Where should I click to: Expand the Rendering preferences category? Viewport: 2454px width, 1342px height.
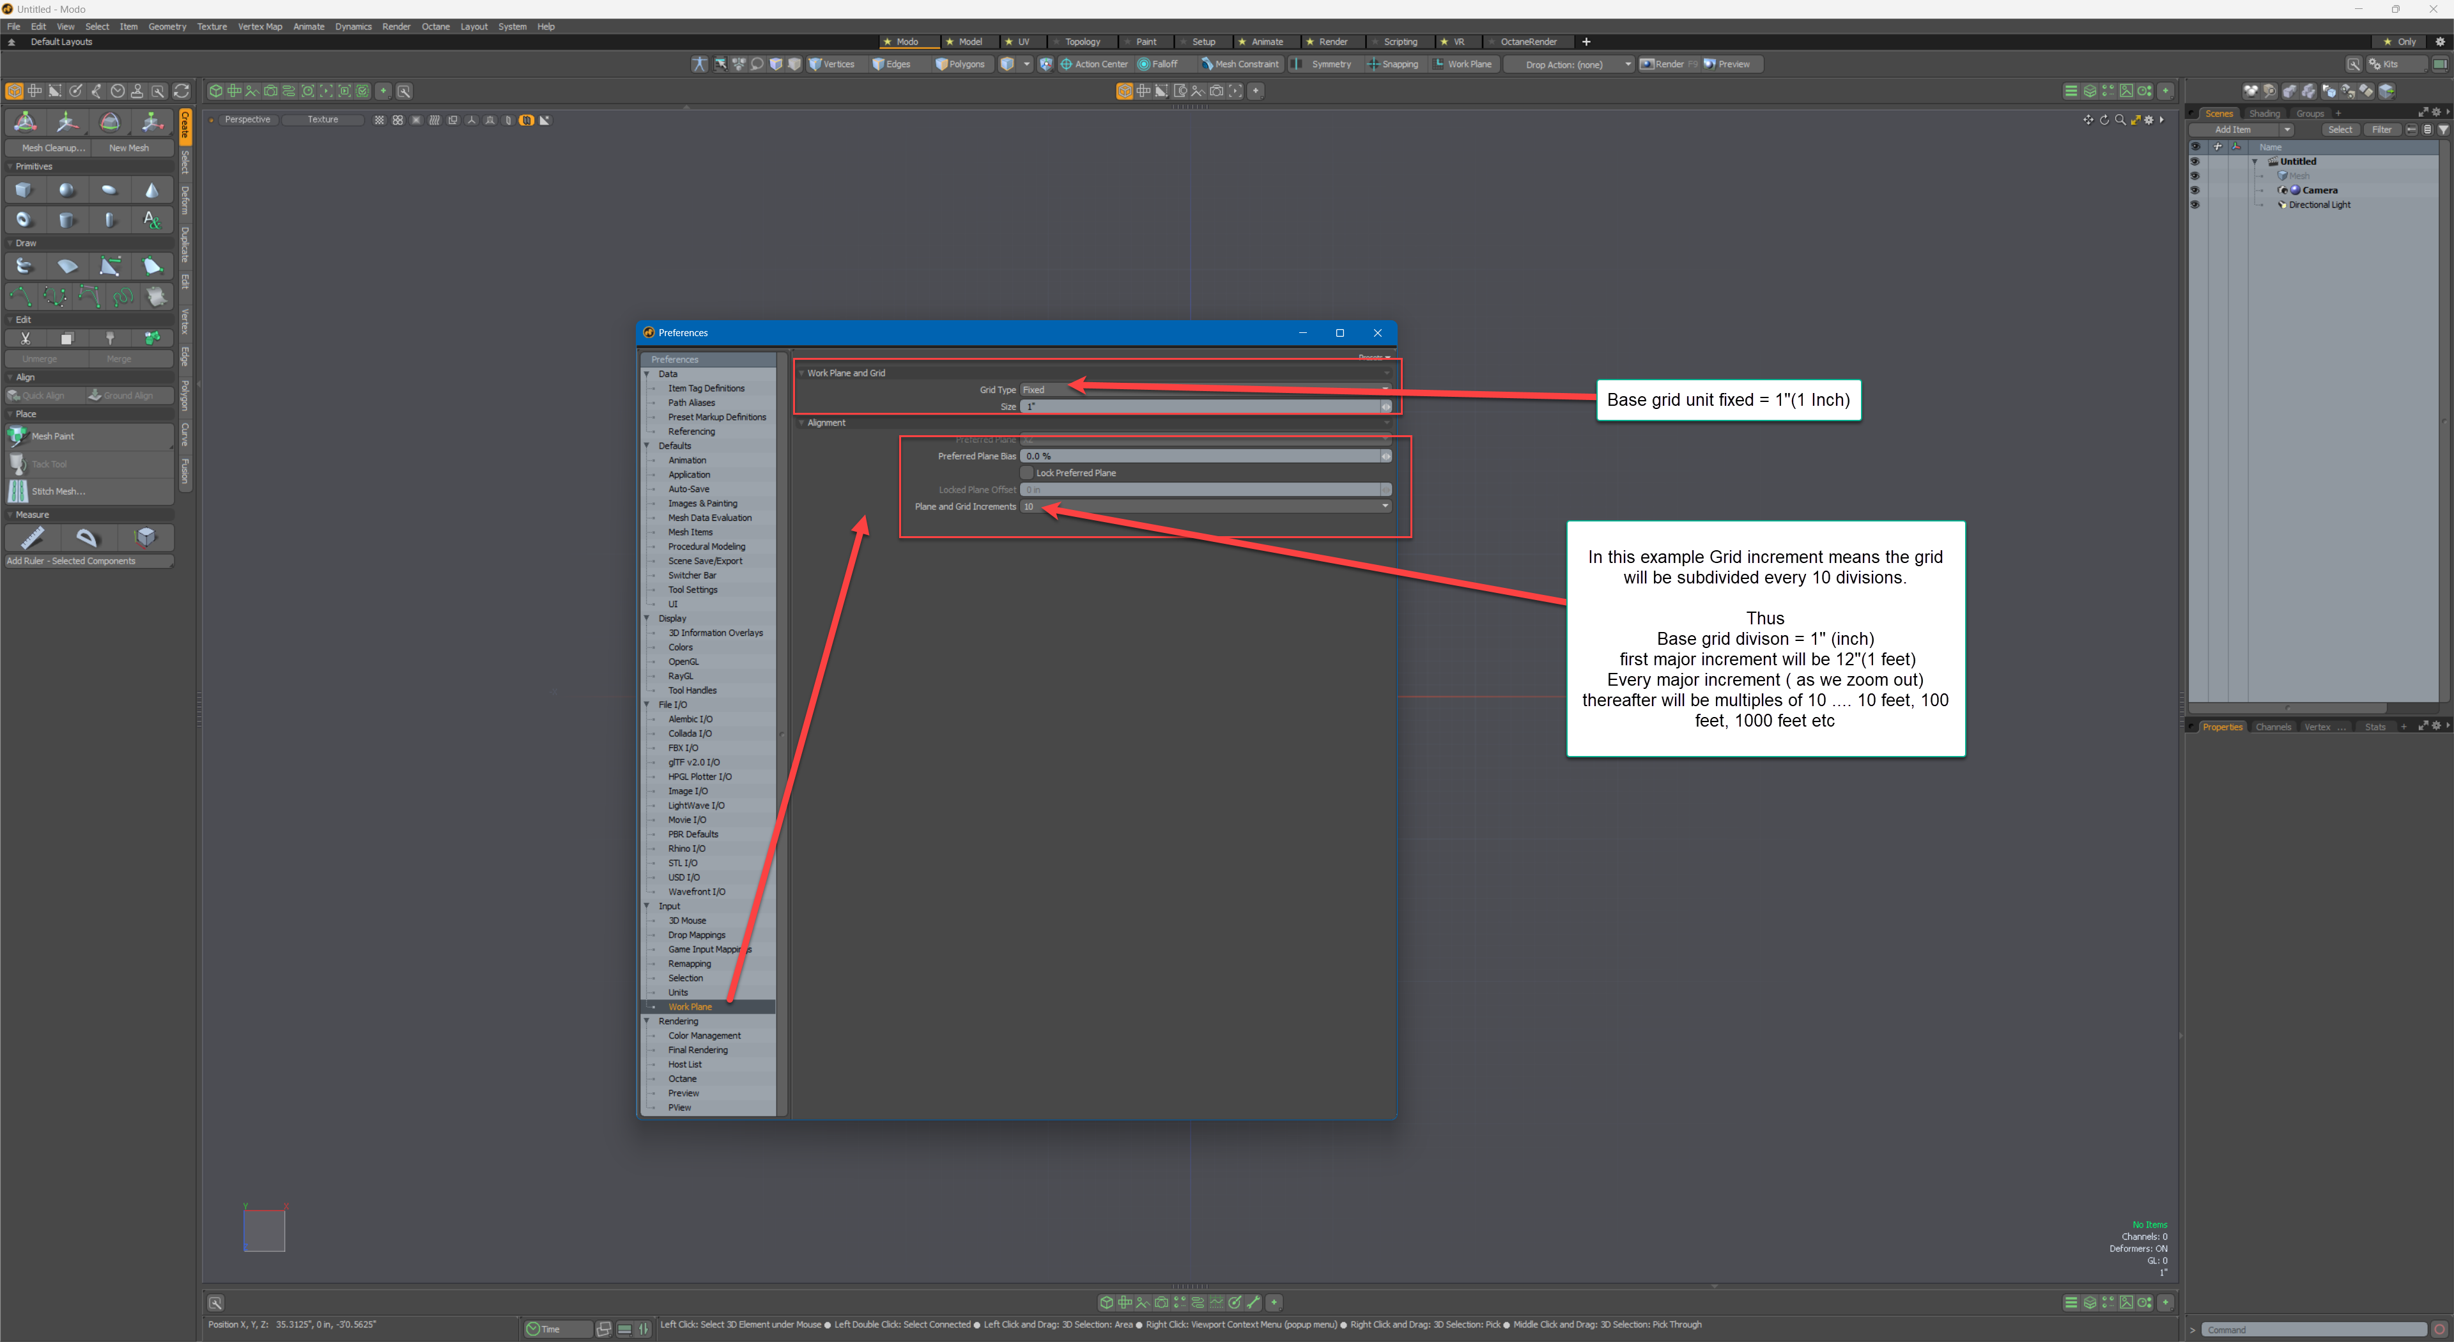pos(649,1021)
